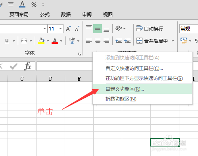
Task: Align text right icon
Action: (106, 41)
